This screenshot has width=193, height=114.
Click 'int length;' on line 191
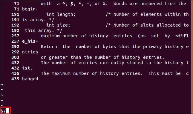(61, 15)
